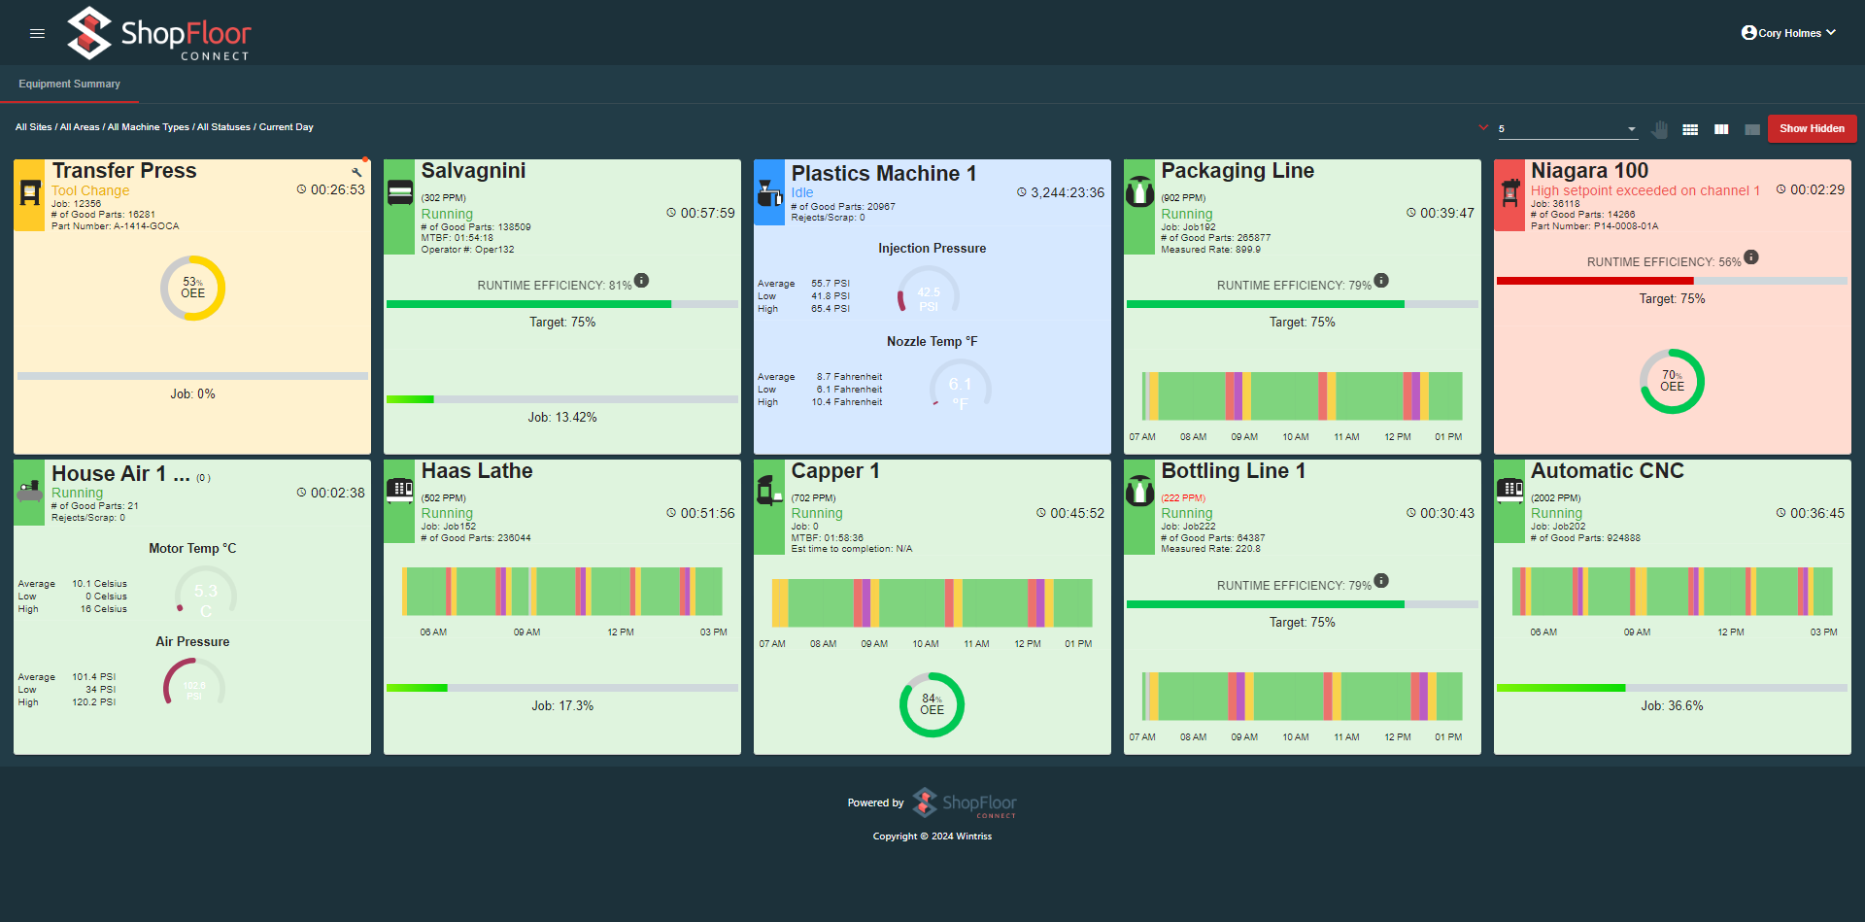Open the Plastics Machine 1 title

[x=884, y=174]
